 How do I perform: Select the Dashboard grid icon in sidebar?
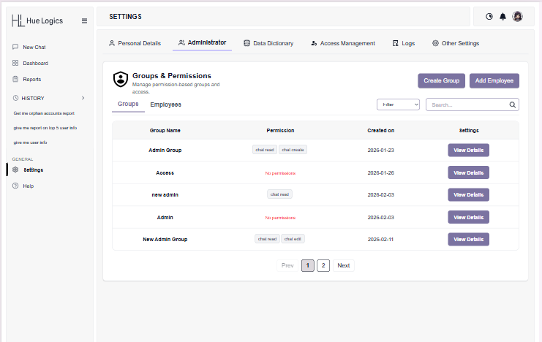[x=15, y=63]
